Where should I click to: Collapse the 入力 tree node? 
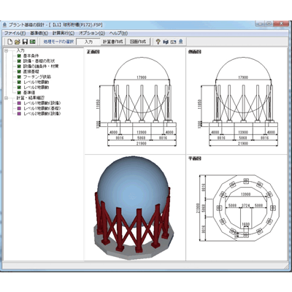(6, 50)
